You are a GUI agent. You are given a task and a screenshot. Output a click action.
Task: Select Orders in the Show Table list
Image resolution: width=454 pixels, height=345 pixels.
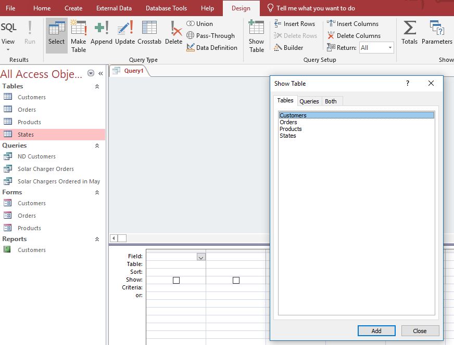(288, 123)
